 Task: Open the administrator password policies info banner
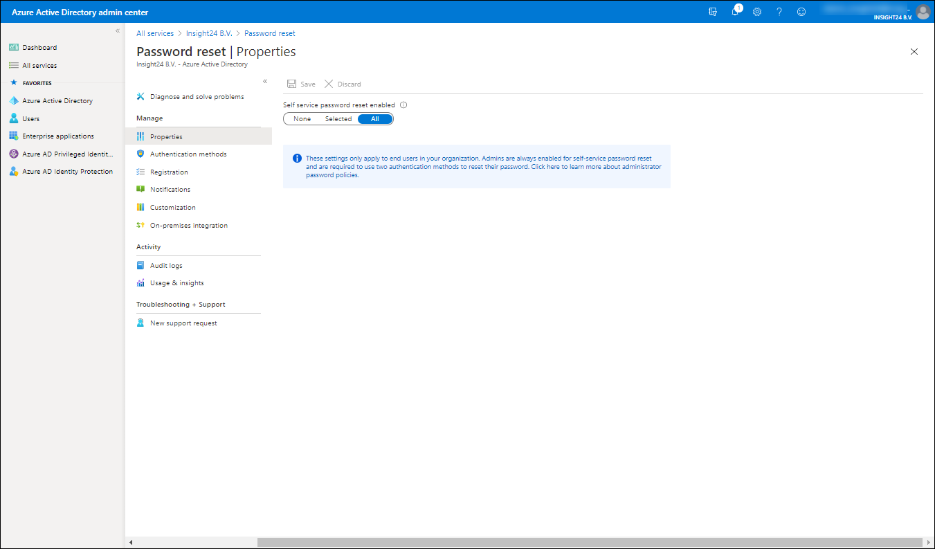[477, 166]
